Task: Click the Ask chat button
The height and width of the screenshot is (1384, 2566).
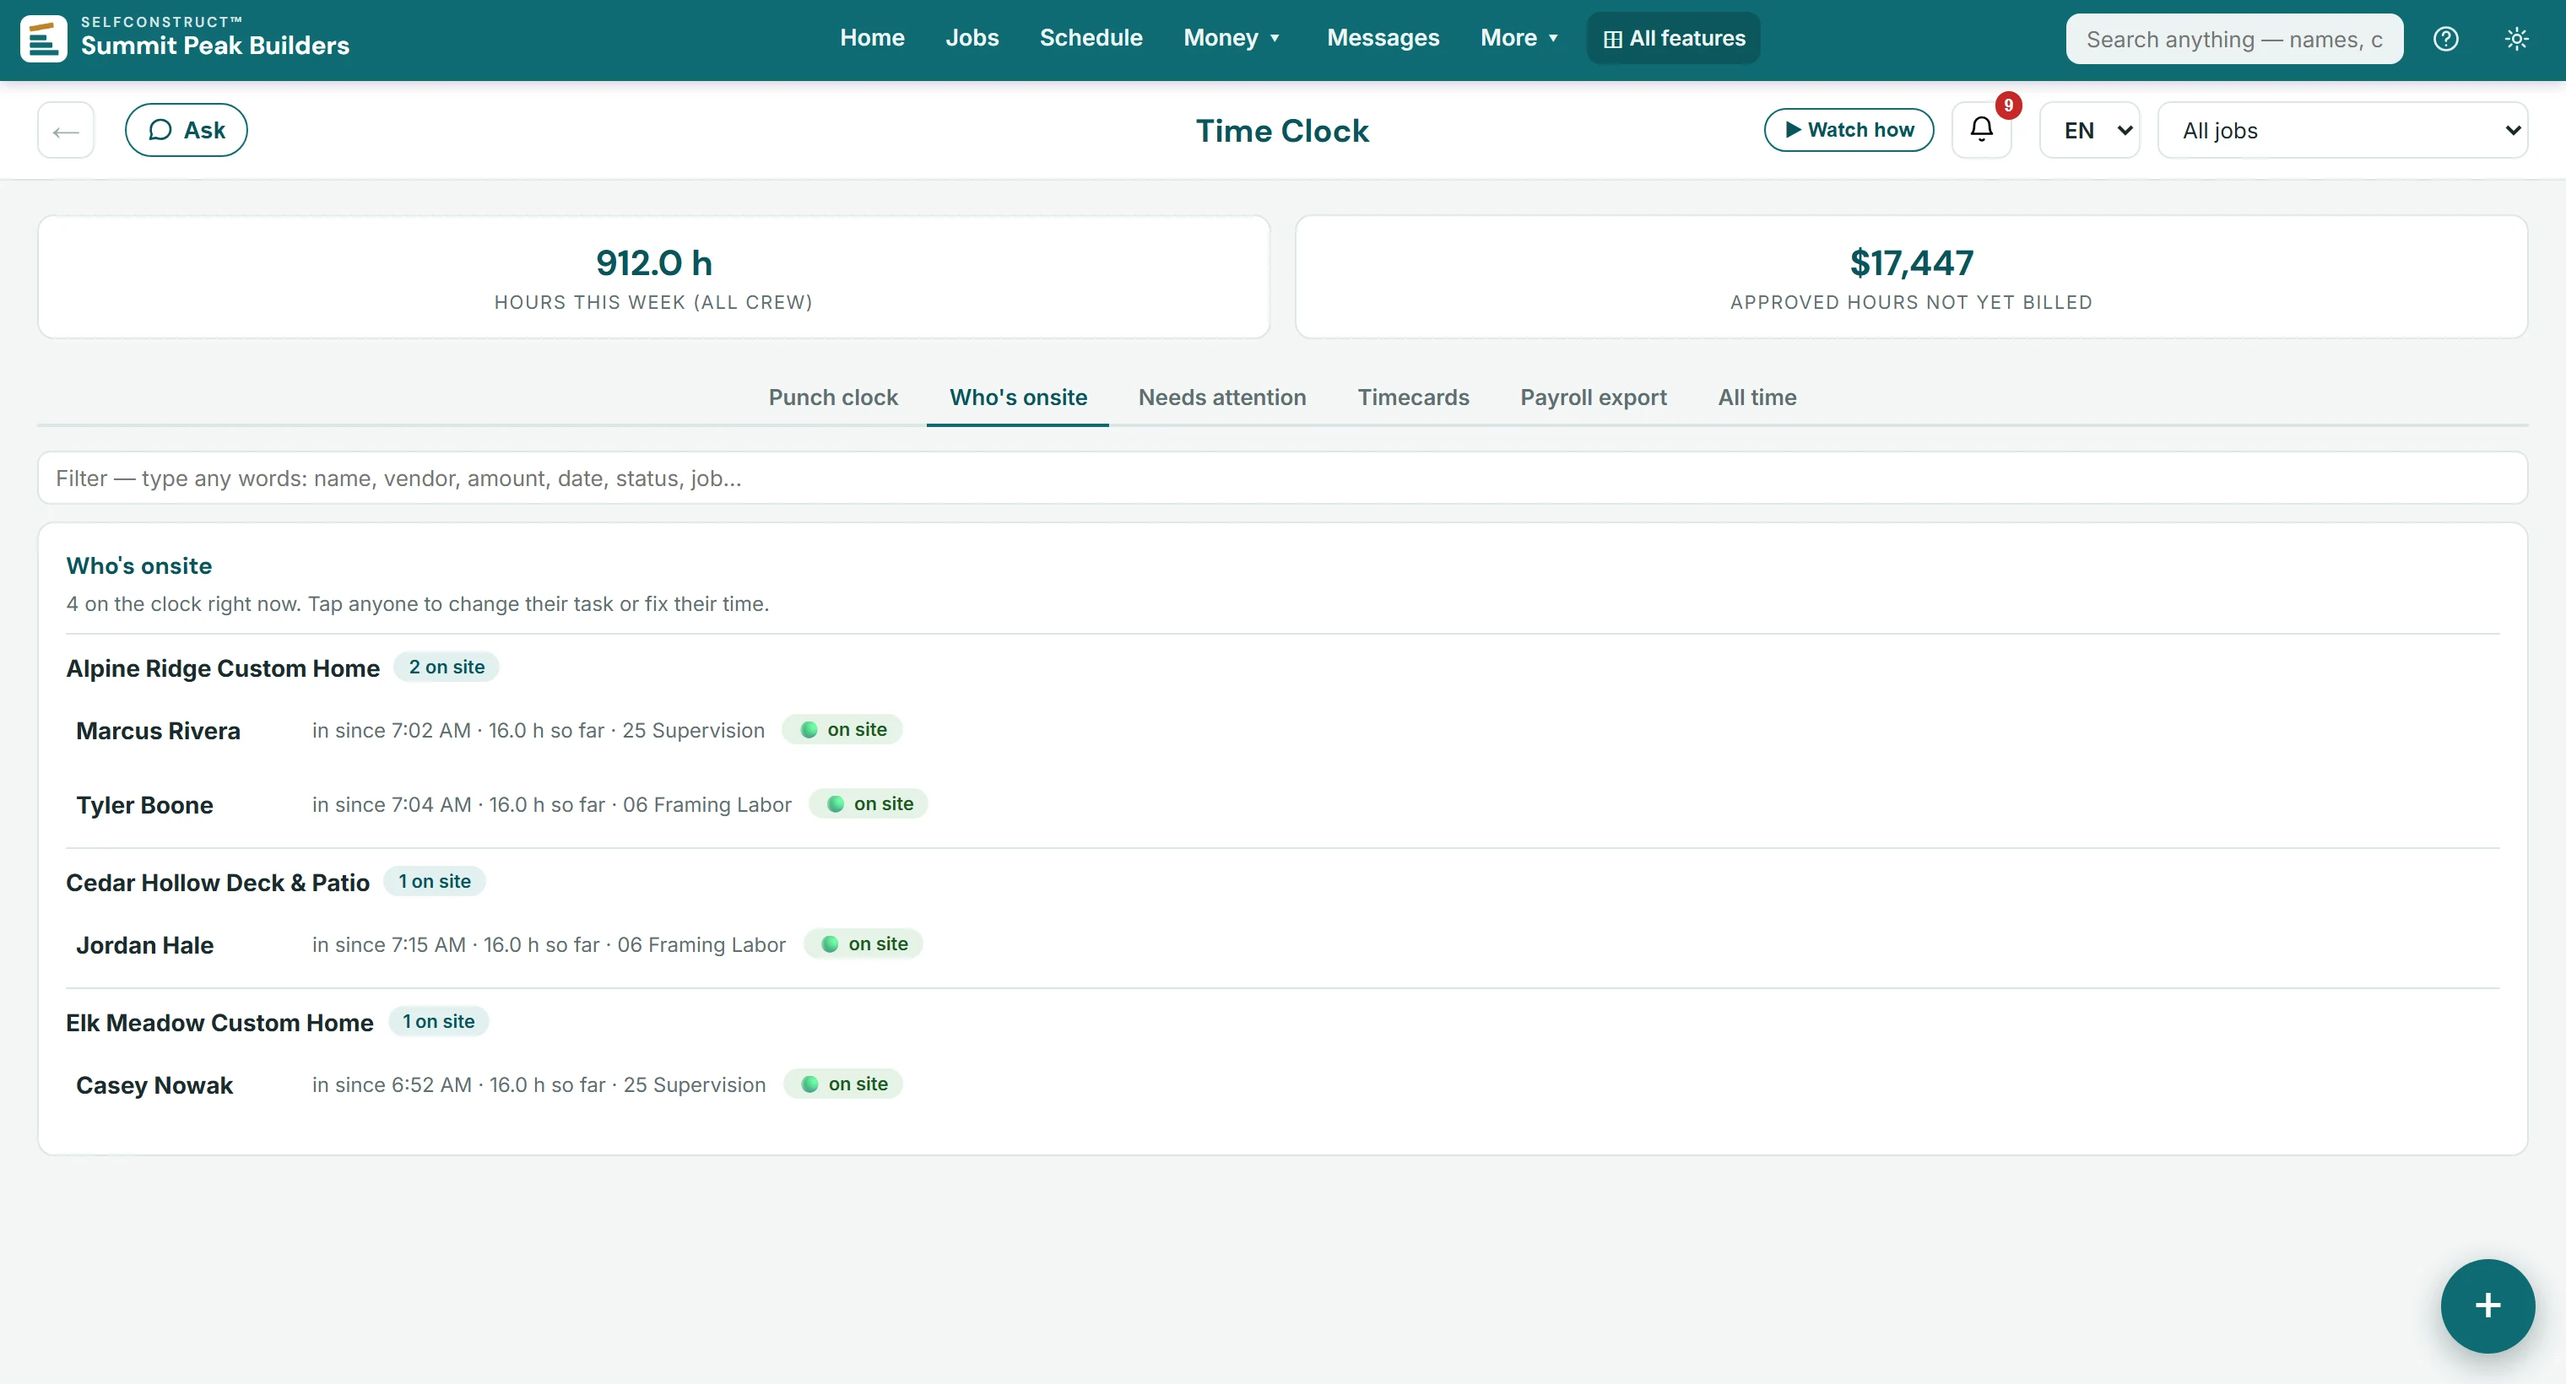Action: pyautogui.click(x=187, y=129)
